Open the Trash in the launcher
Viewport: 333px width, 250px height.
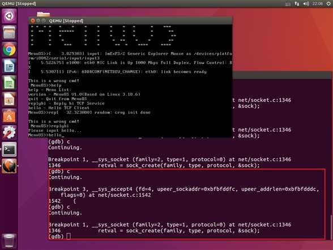coord(9,241)
